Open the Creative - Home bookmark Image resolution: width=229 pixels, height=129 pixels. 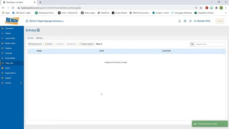coord(161,13)
